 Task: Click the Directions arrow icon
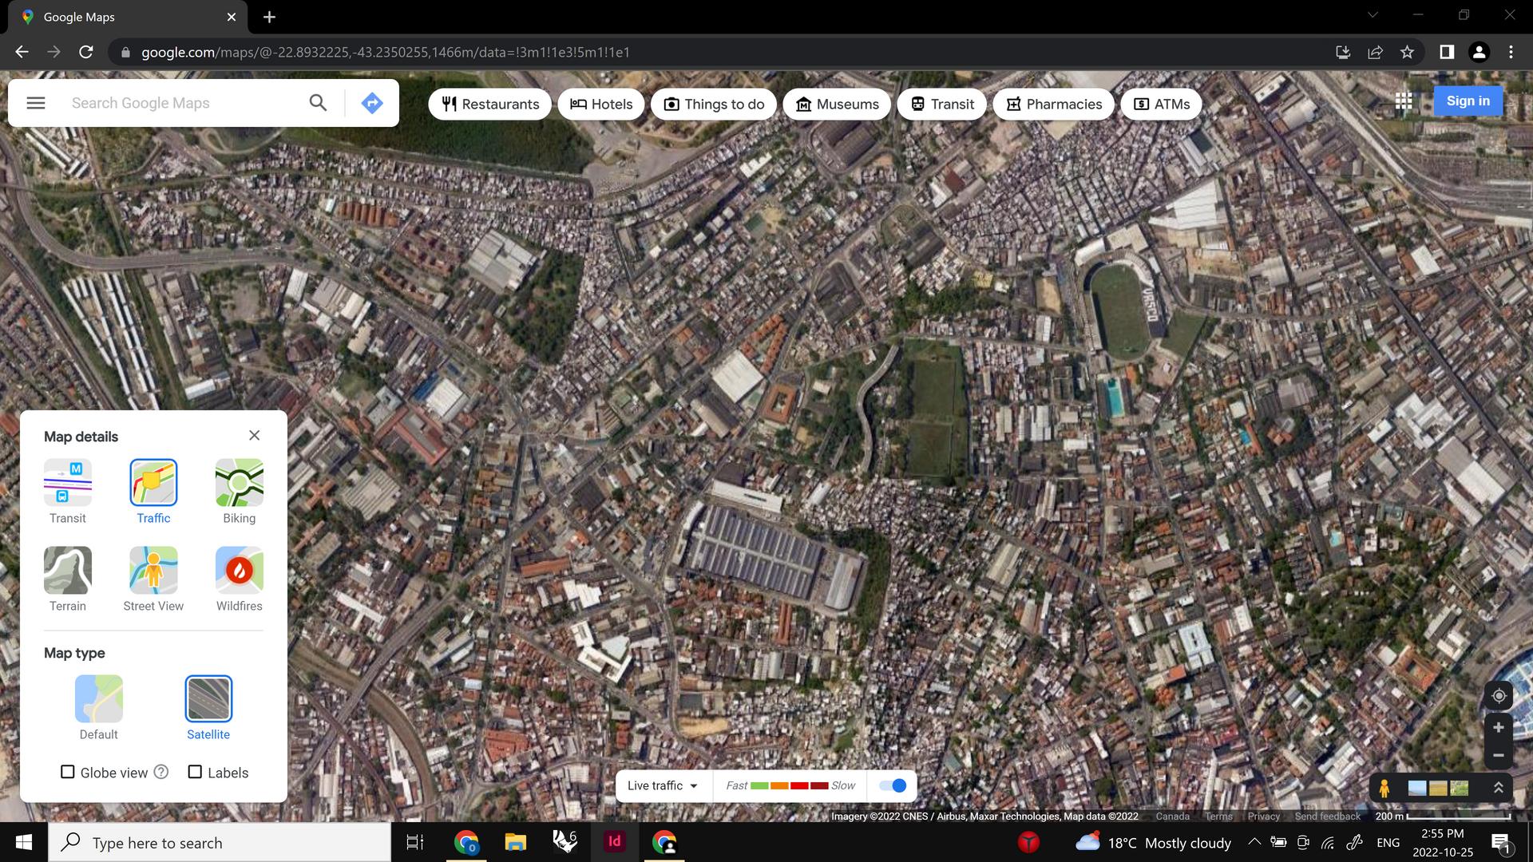[371, 103]
